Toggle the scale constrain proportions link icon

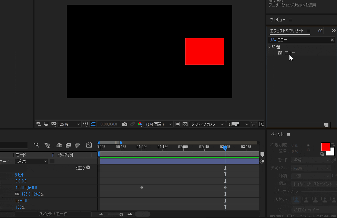[x=17, y=194]
